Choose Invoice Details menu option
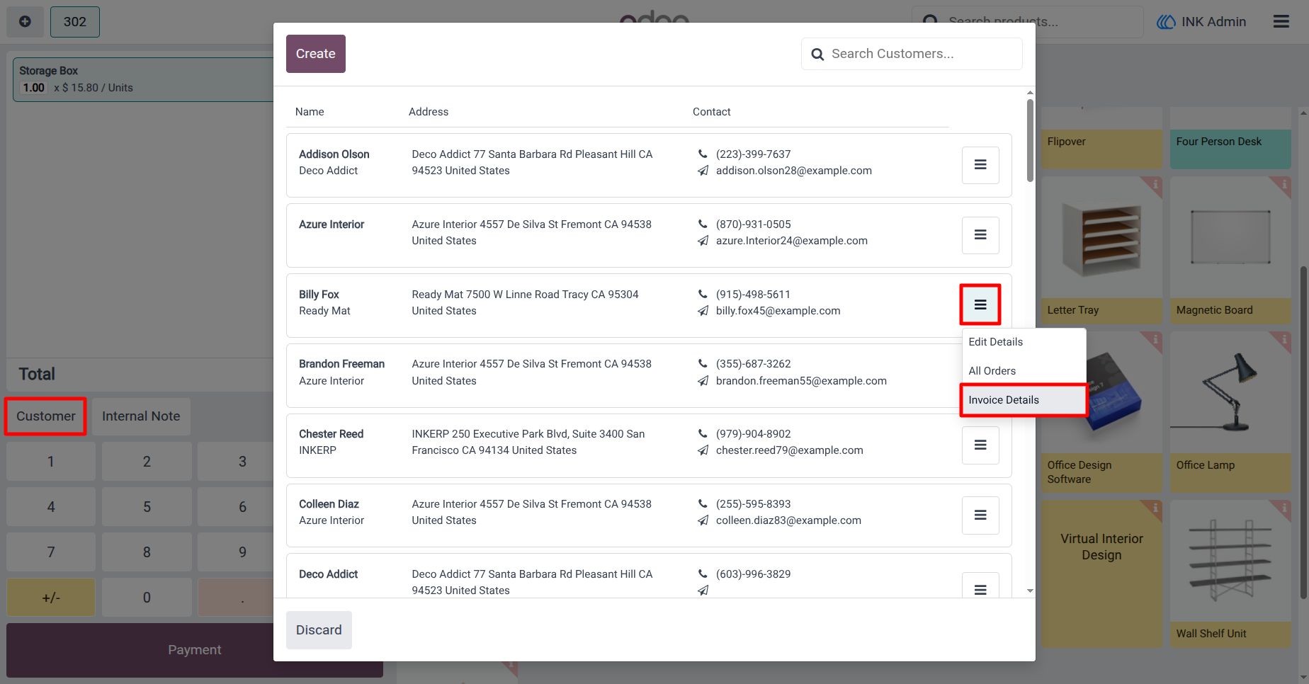The height and width of the screenshot is (684, 1309). (1023, 400)
